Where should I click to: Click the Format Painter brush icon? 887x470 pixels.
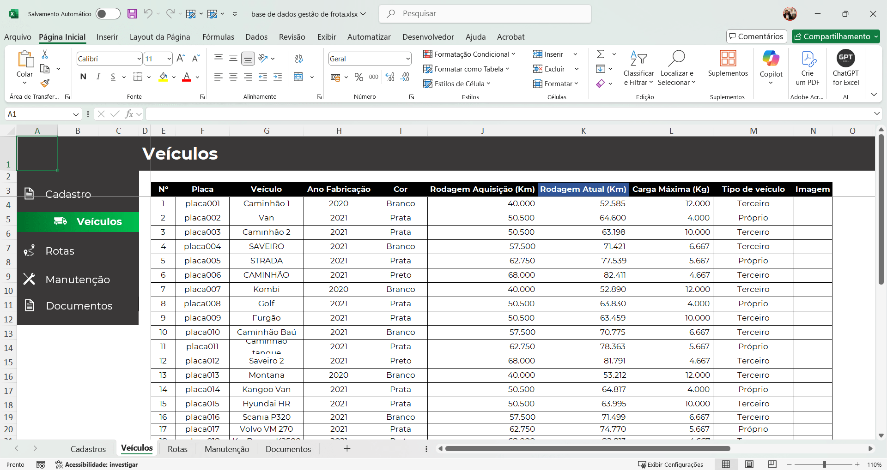tap(45, 83)
